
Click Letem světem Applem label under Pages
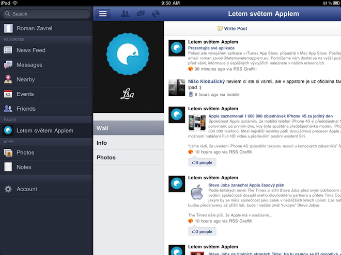[45, 130]
